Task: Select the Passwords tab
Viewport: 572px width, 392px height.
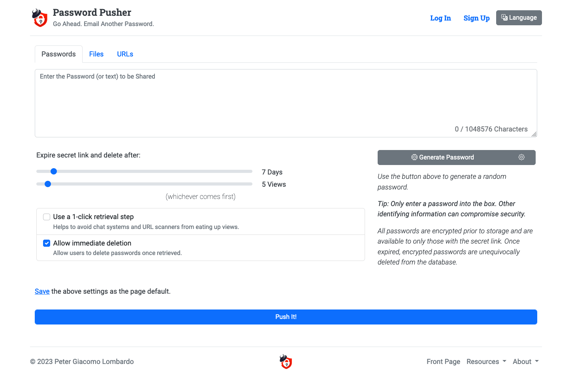Action: (58, 54)
